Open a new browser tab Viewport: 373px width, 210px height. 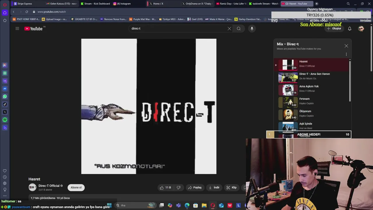pyautogui.click(x=316, y=3)
